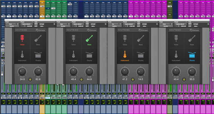Viewport: 214px width, 114px height.
Task: Click orange Instrument guitar icon
Action: [125, 54]
